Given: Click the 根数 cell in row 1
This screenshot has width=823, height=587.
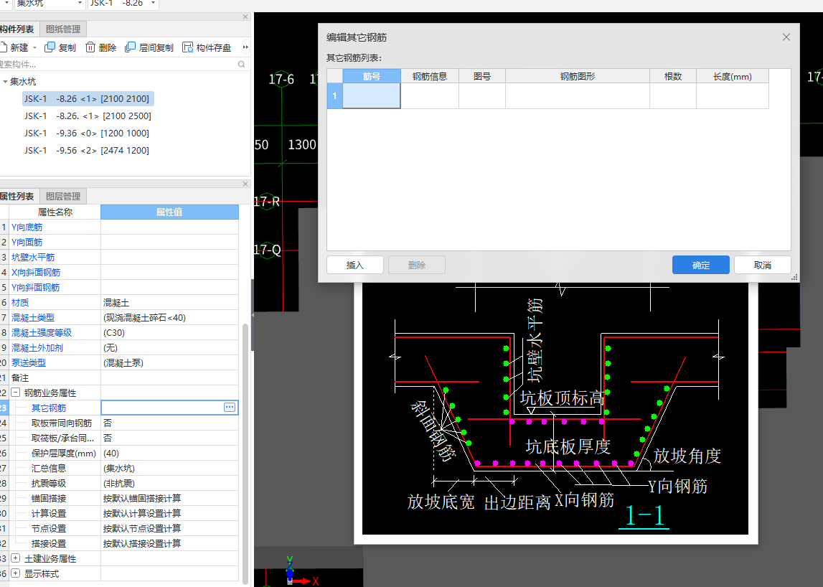Looking at the screenshot, I should [673, 96].
